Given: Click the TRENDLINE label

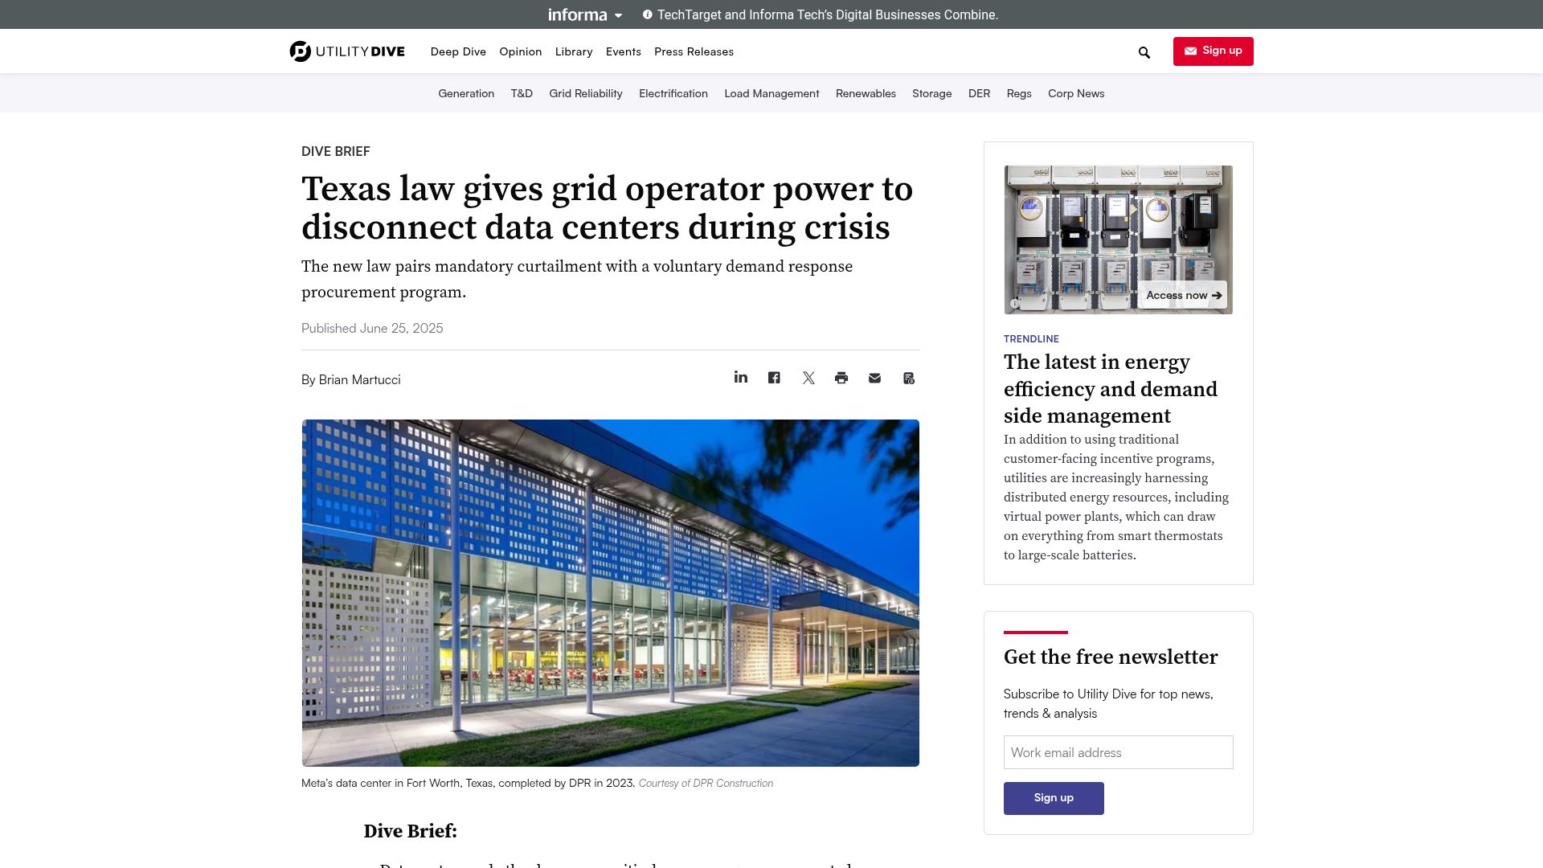Looking at the screenshot, I should (1031, 338).
